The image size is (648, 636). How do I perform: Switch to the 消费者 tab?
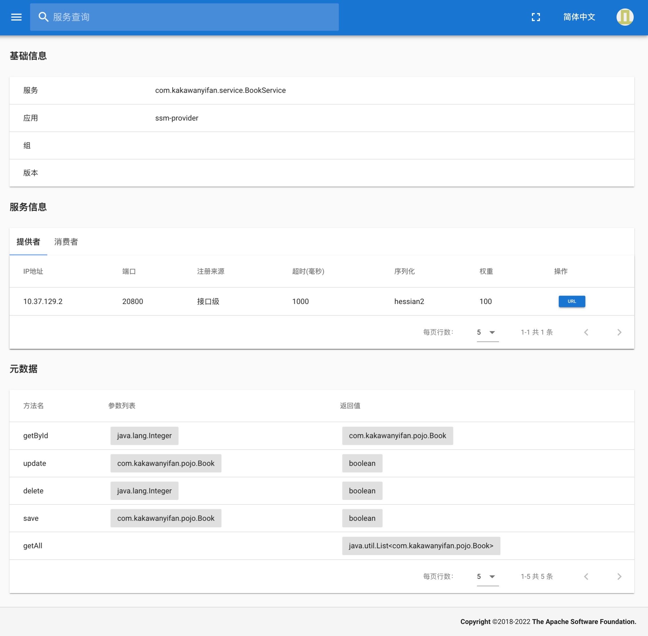click(x=66, y=242)
